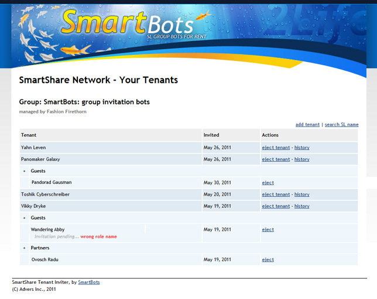Screen dimensions: 377x299
Task: Toggle Guests group under Vikky Dryke
Action: tap(24, 218)
